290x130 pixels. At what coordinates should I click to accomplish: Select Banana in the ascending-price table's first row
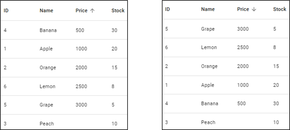click(48, 30)
